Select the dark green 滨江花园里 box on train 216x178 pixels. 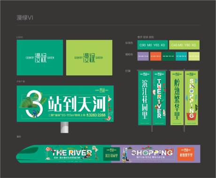pos(111,154)
